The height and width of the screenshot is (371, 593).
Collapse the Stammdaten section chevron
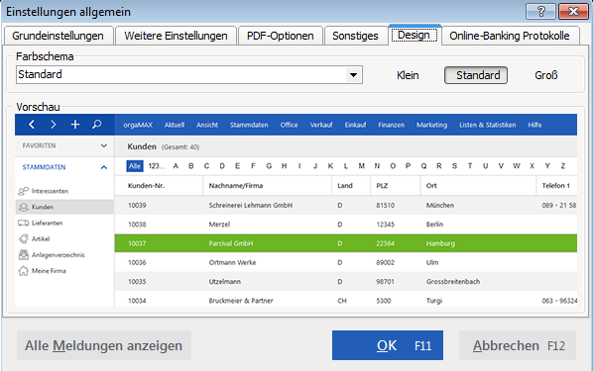(104, 167)
